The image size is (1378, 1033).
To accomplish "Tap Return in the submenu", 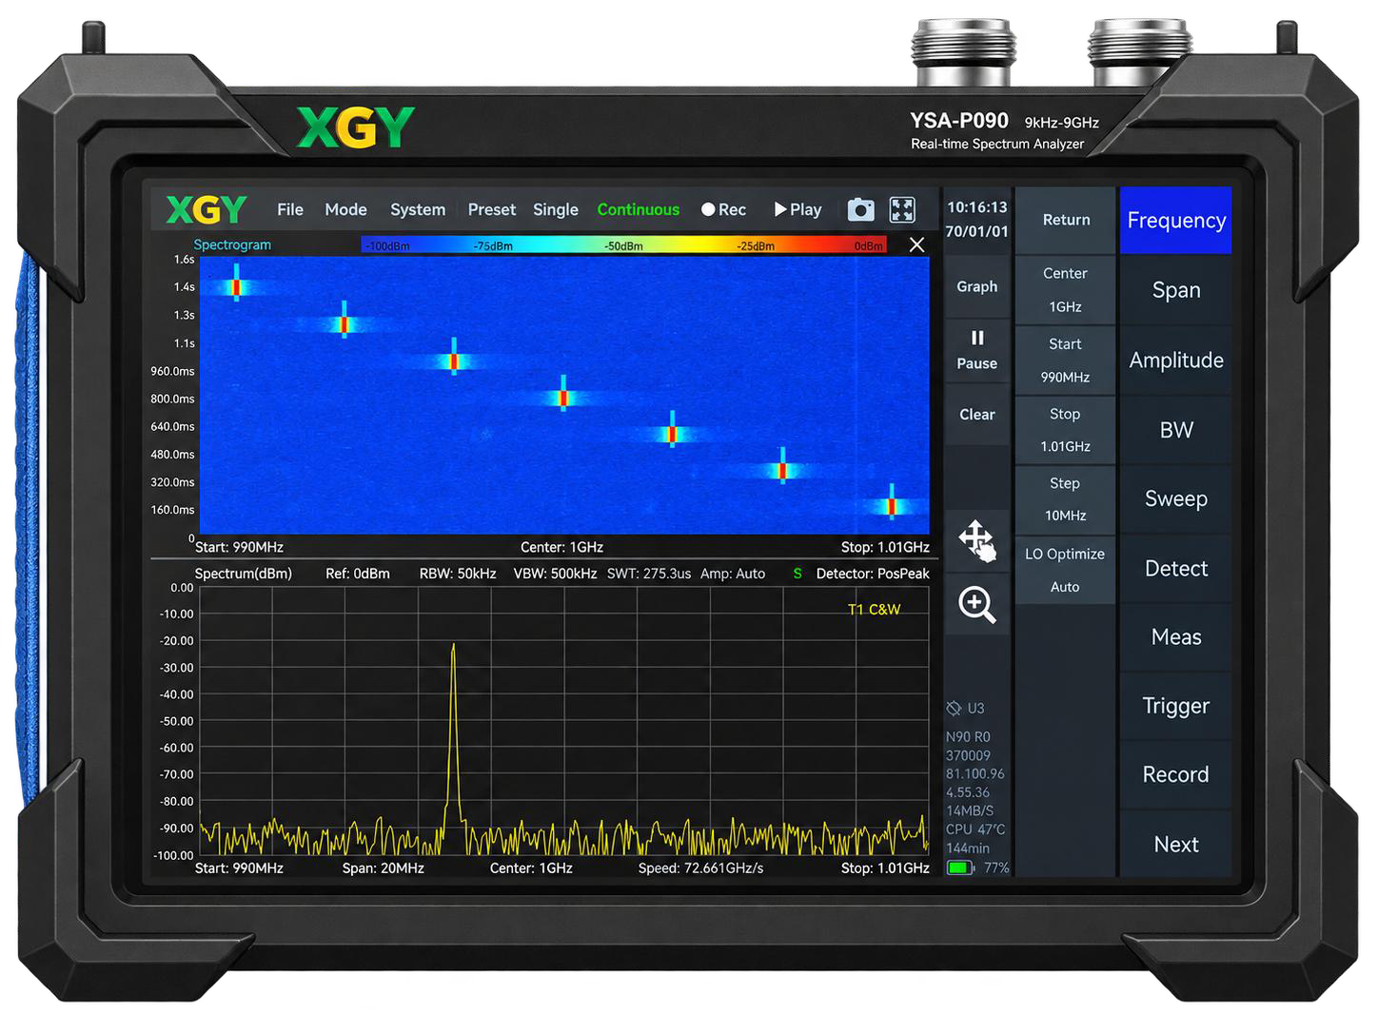I will 1066,220.
